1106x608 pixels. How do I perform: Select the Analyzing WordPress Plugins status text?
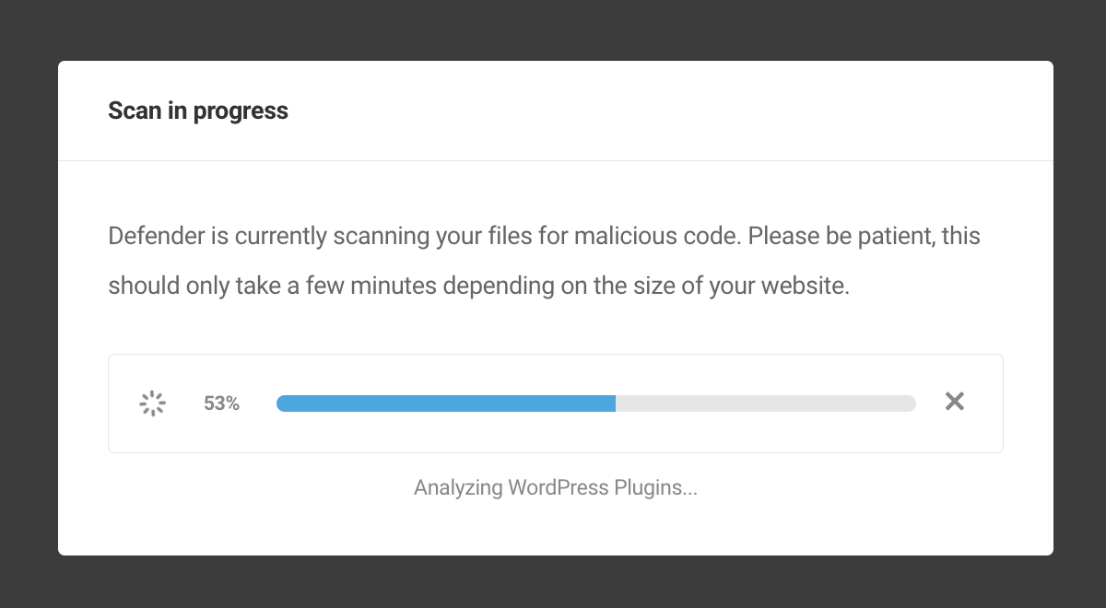(555, 487)
